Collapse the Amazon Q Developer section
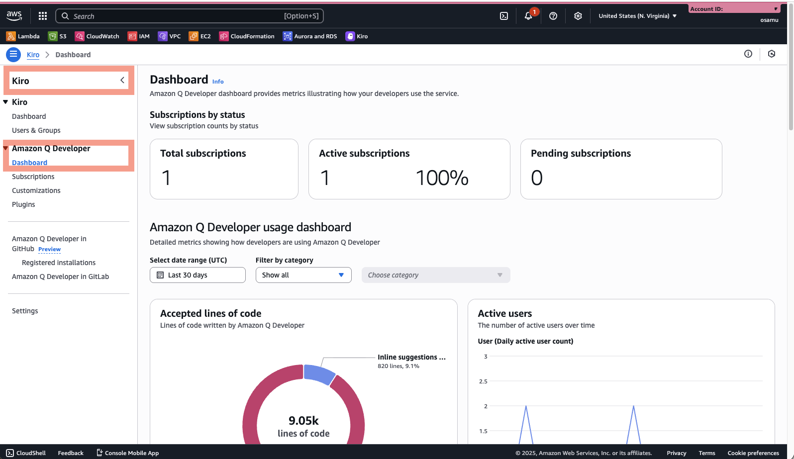 [5, 148]
